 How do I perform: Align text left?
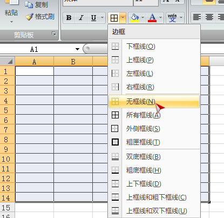coord(197,17)
